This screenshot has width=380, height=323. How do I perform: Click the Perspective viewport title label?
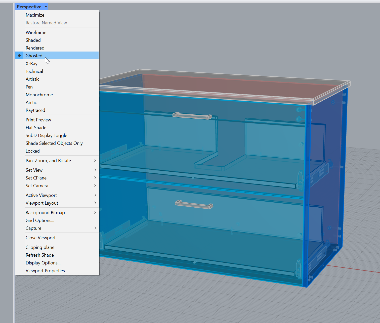(29, 7)
